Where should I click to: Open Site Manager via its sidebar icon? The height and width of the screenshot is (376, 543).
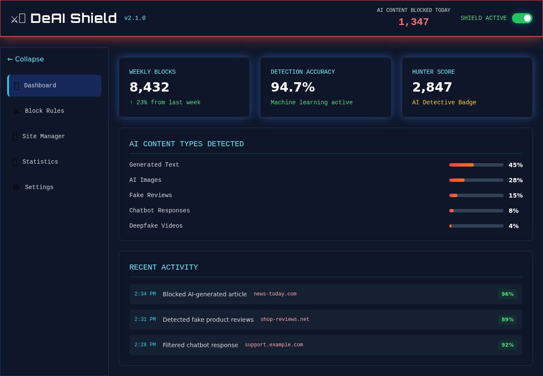pyautogui.click(x=15, y=136)
